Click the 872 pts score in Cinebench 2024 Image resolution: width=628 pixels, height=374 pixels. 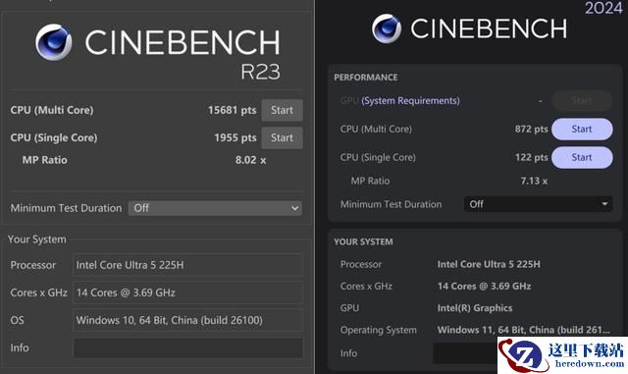click(x=531, y=129)
